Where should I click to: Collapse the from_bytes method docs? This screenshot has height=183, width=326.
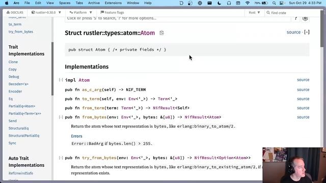61,117
